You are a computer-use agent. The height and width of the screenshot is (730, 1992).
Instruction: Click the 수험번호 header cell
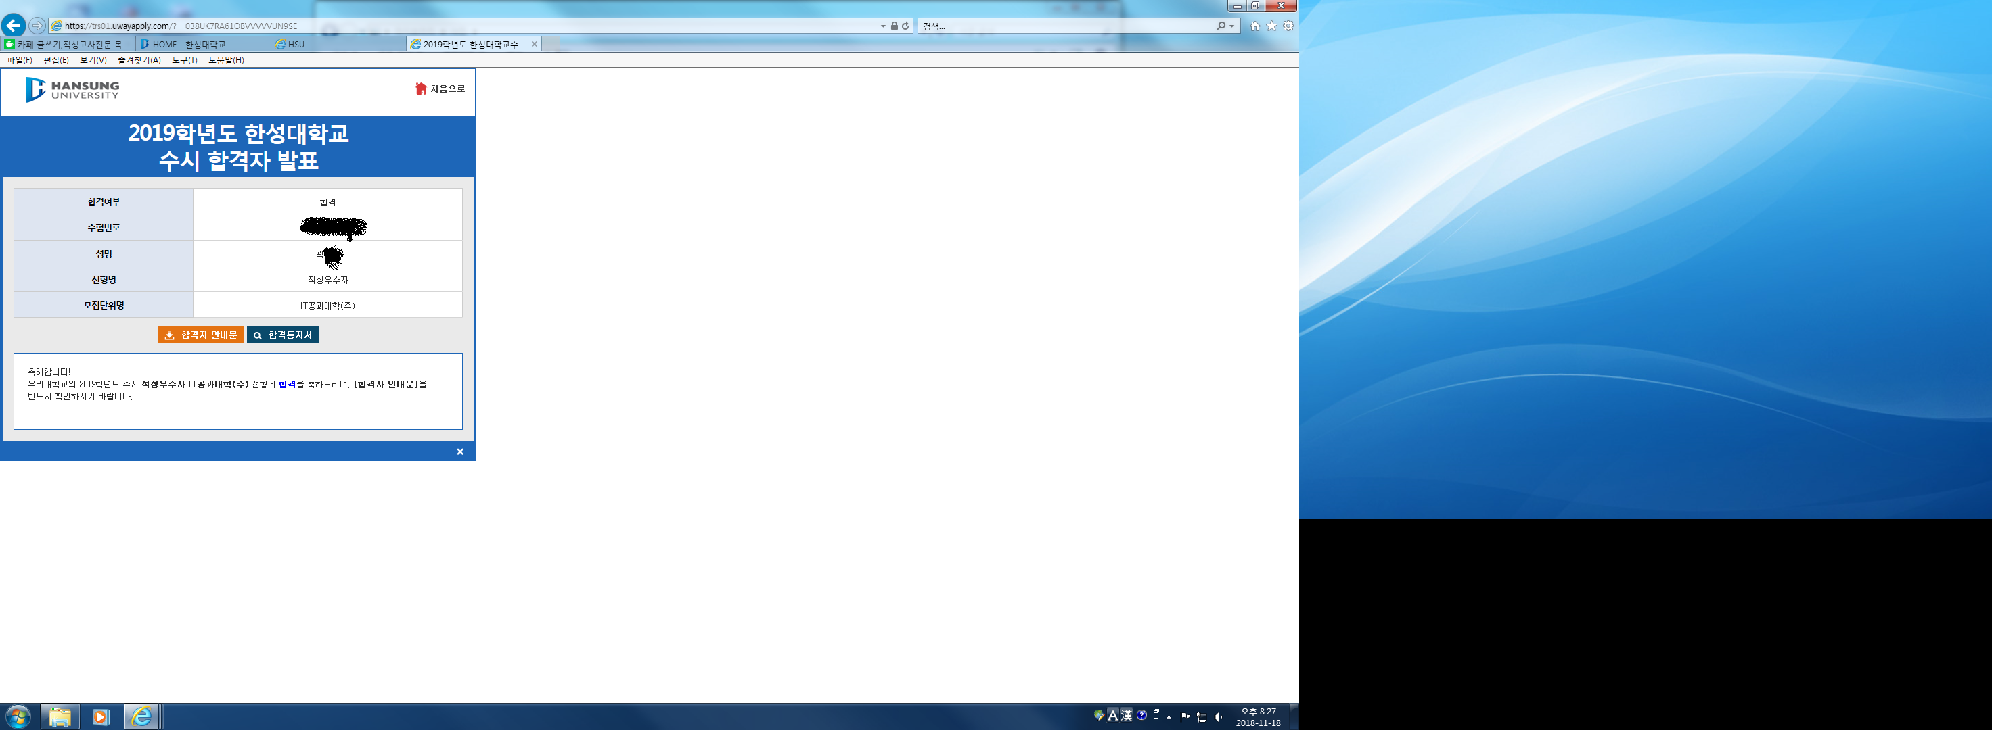click(x=104, y=227)
